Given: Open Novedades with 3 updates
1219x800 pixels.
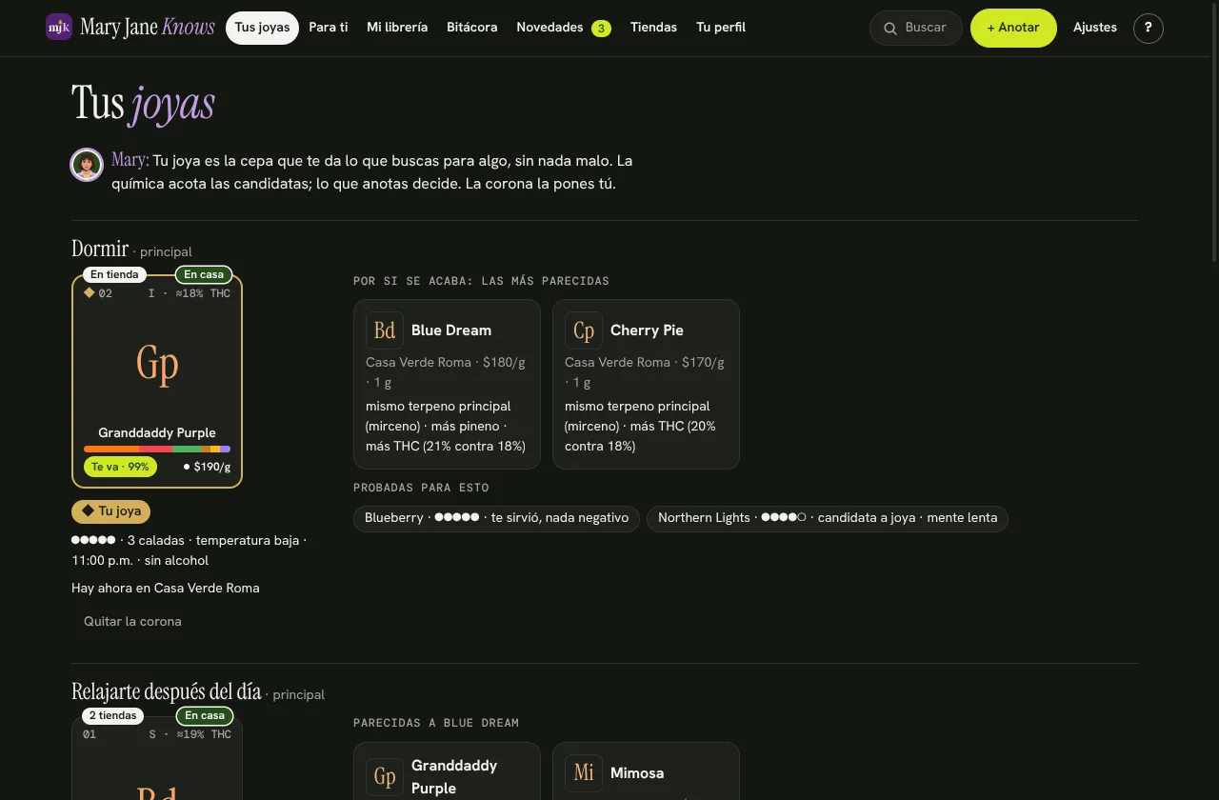Looking at the screenshot, I should pos(564,28).
